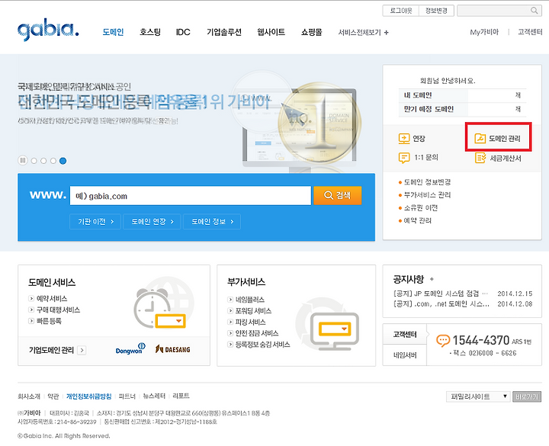Click the DAESANG logo

pyautogui.click(x=172, y=349)
